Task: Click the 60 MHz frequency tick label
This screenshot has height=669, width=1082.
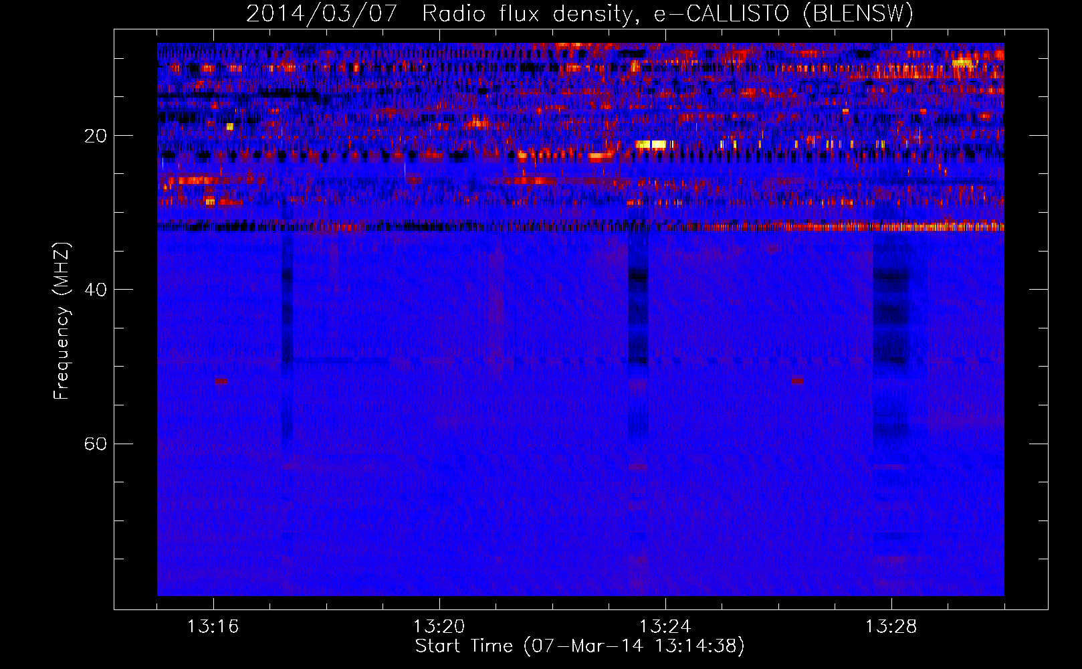Action: (96, 444)
